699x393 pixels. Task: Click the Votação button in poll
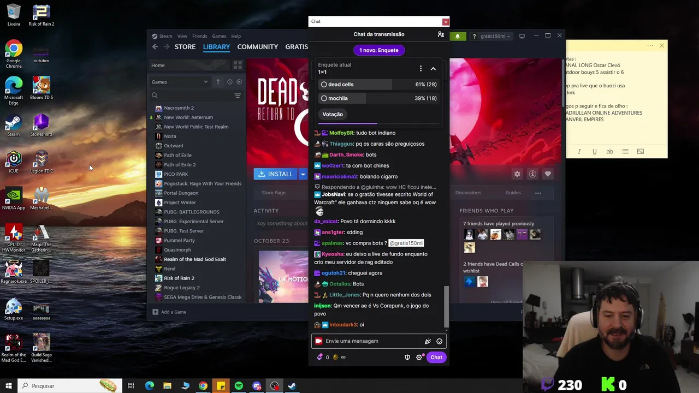(333, 115)
